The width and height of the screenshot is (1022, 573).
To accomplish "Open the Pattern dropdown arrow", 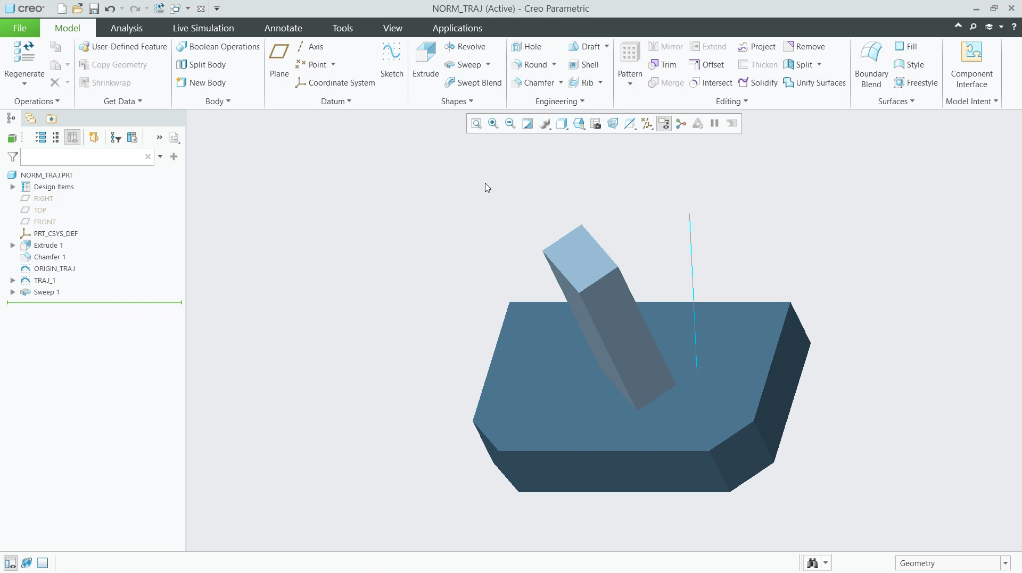I will click(630, 84).
